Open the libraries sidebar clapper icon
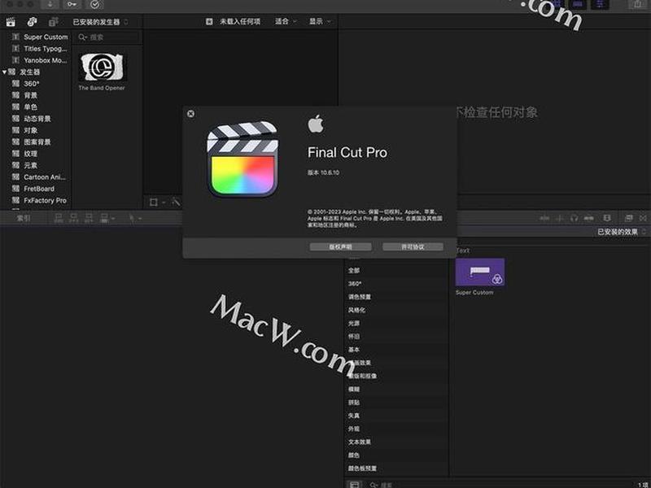651x488 pixels. click(11, 22)
